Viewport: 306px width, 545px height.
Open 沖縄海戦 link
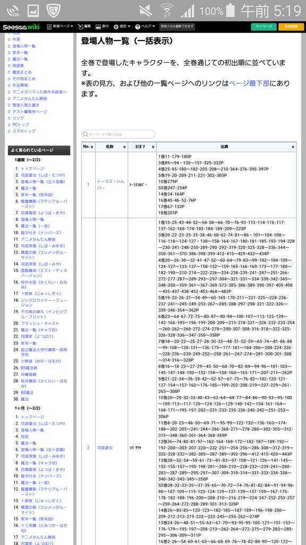(x=29, y=374)
